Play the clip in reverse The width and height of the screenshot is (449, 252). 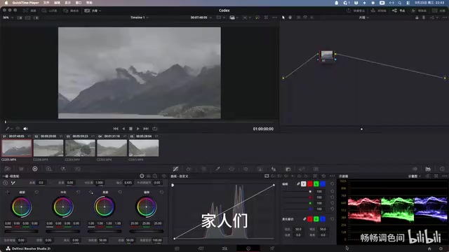coord(123,129)
